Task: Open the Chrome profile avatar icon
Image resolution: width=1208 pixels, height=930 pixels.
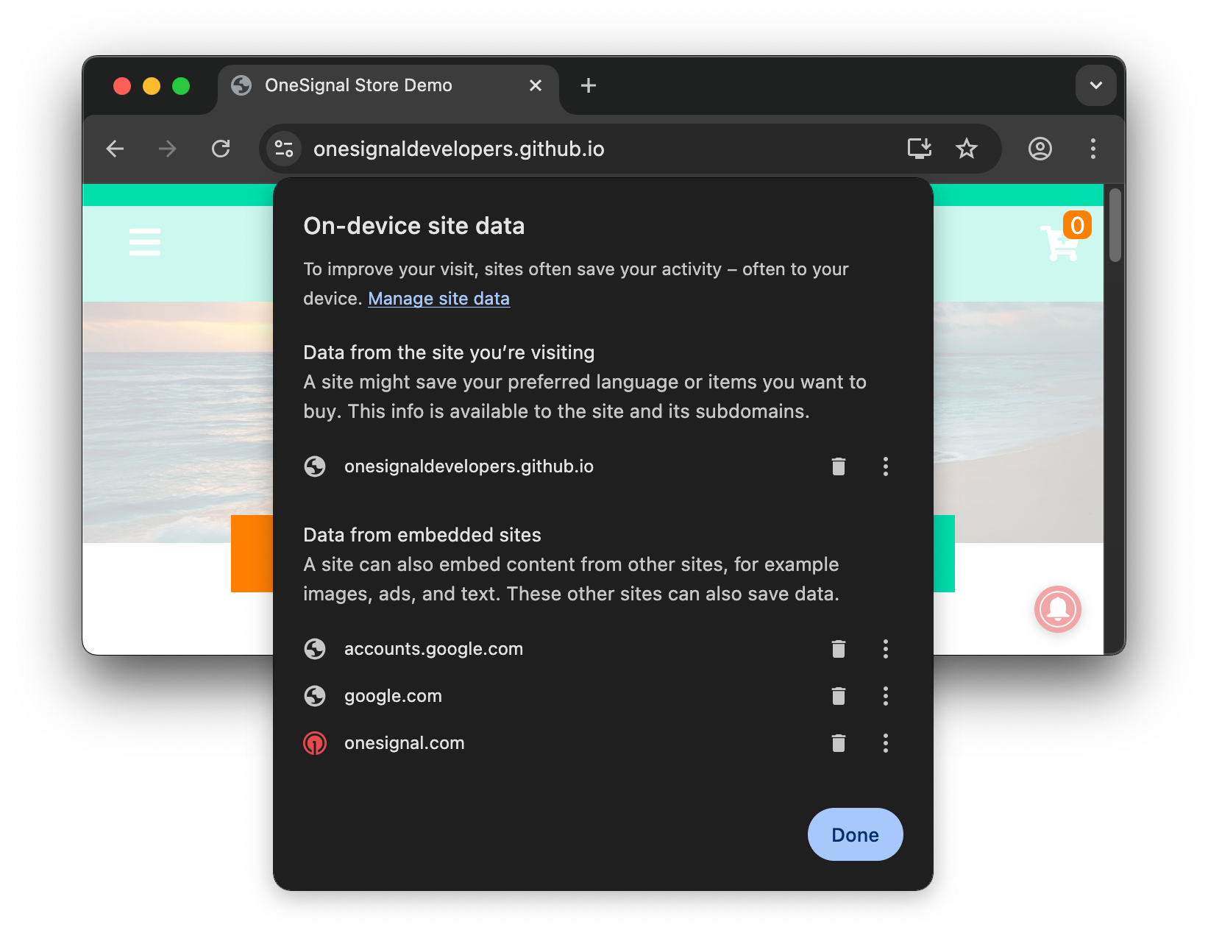Action: (1040, 149)
